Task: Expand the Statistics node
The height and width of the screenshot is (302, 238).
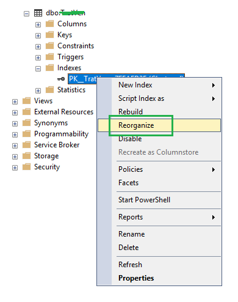Action: [38, 91]
